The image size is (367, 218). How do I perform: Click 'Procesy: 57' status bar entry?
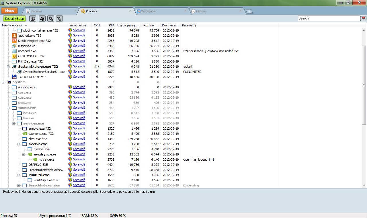(9, 216)
